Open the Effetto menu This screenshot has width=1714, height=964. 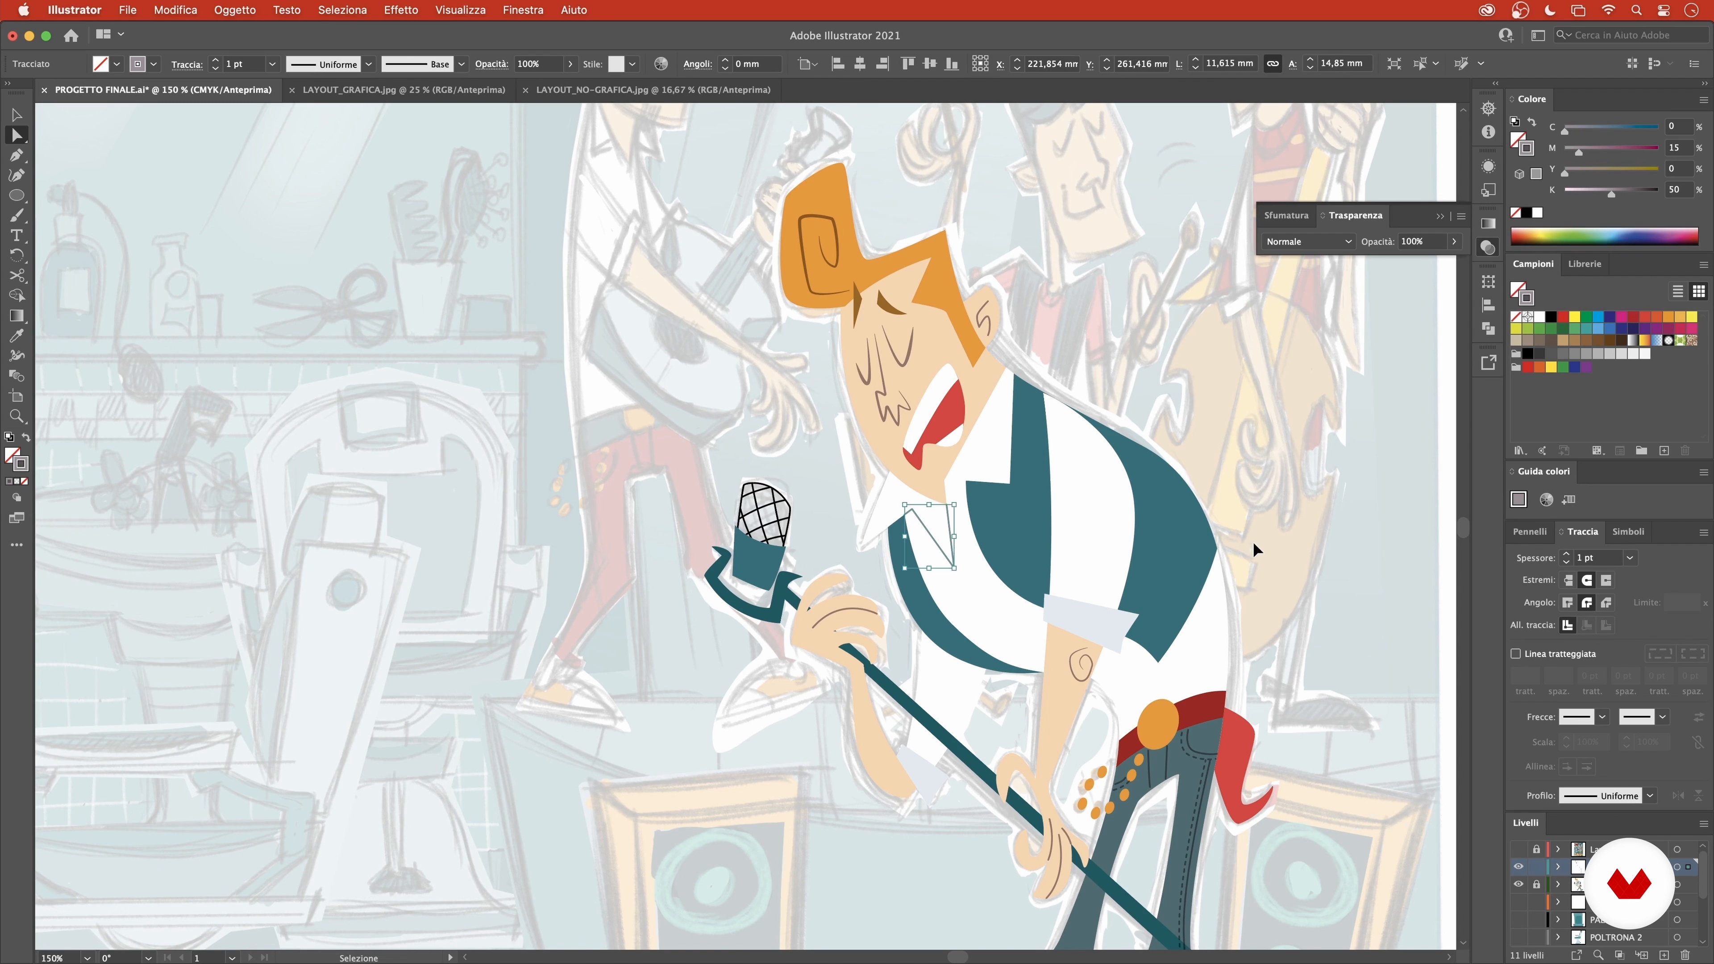[x=400, y=10]
